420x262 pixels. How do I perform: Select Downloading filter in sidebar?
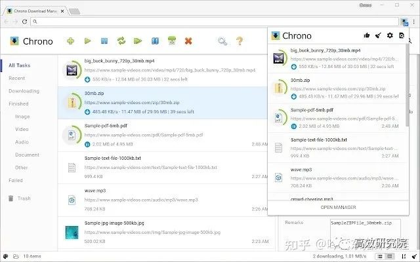(24, 91)
